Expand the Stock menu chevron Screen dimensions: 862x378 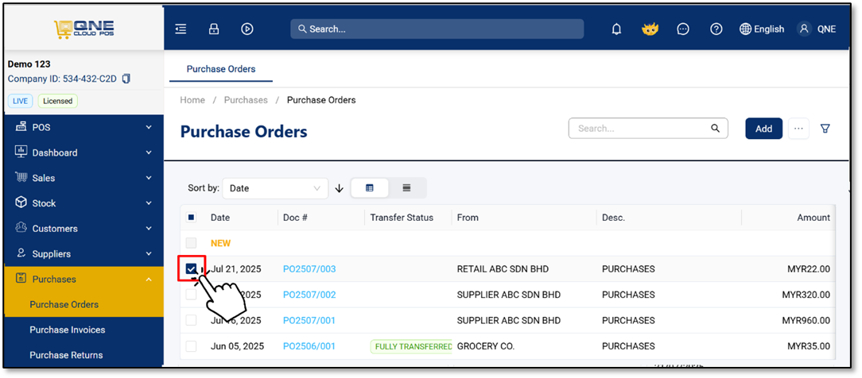pos(149,203)
